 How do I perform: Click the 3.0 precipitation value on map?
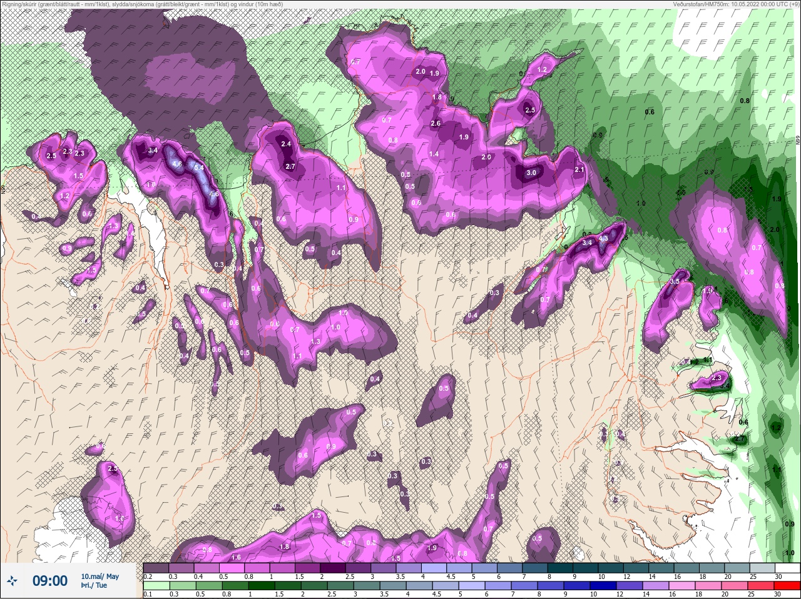pos(531,173)
